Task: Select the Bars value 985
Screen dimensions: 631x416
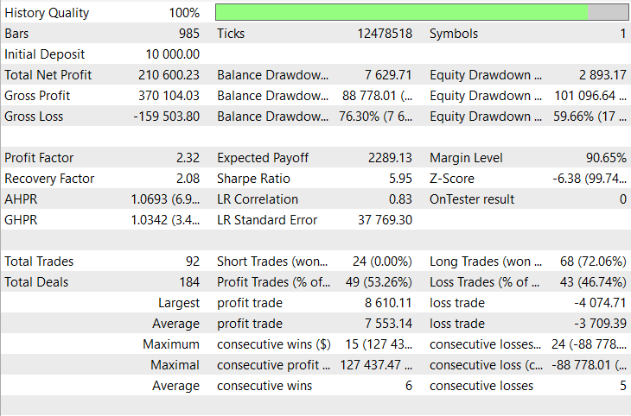Action: tap(188, 34)
